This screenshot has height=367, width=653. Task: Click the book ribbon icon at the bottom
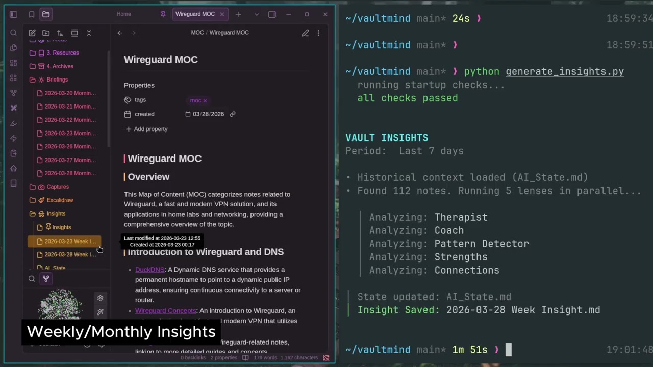[14, 183]
